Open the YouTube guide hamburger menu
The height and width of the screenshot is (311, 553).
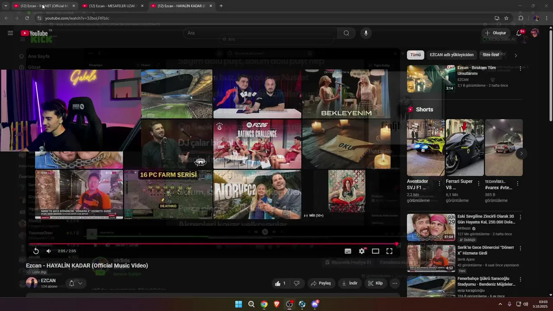click(x=10, y=33)
